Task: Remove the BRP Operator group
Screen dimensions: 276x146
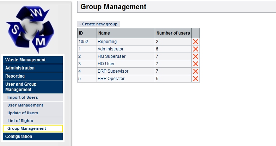Action: coord(196,79)
